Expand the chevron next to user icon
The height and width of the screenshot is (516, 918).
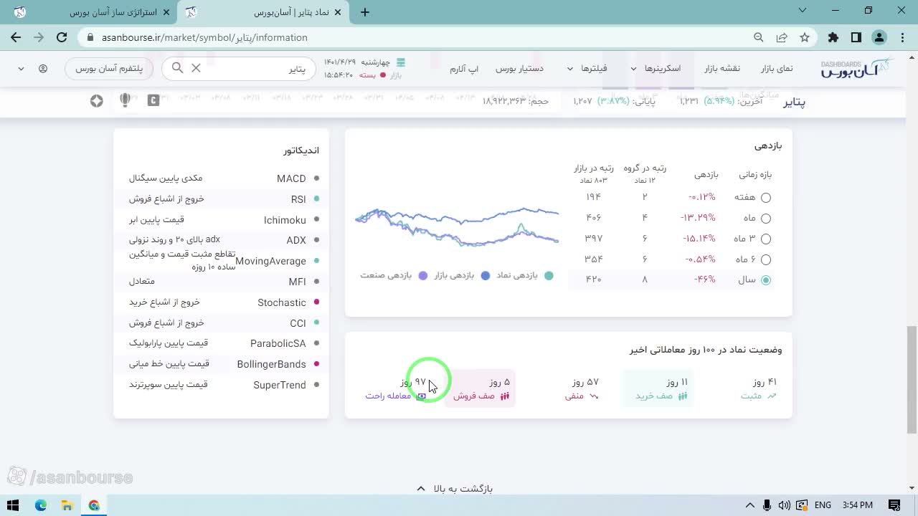[x=21, y=69]
